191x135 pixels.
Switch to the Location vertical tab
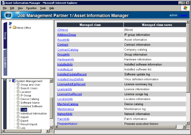click(5, 62)
